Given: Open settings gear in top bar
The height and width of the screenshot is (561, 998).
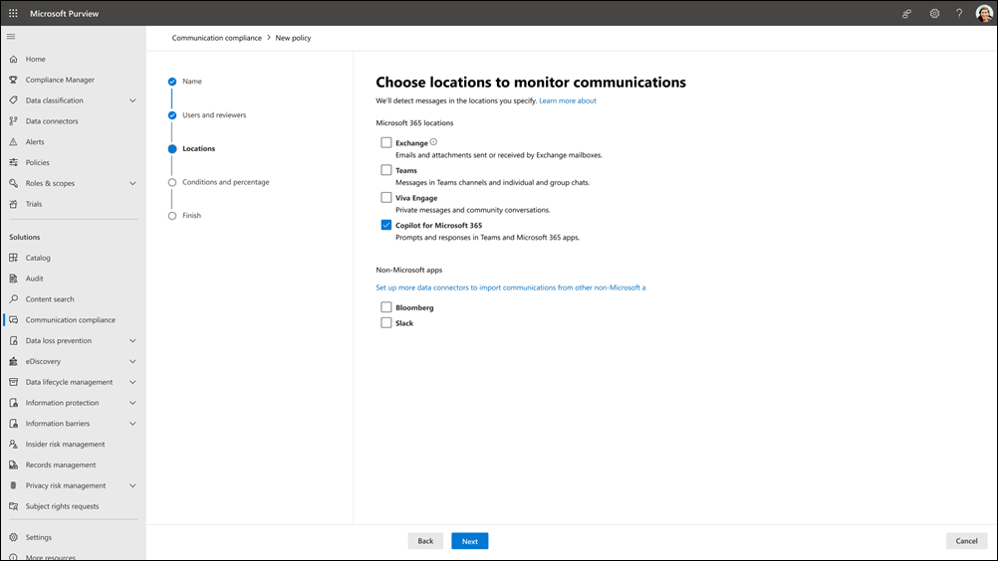Looking at the screenshot, I should click(x=934, y=13).
